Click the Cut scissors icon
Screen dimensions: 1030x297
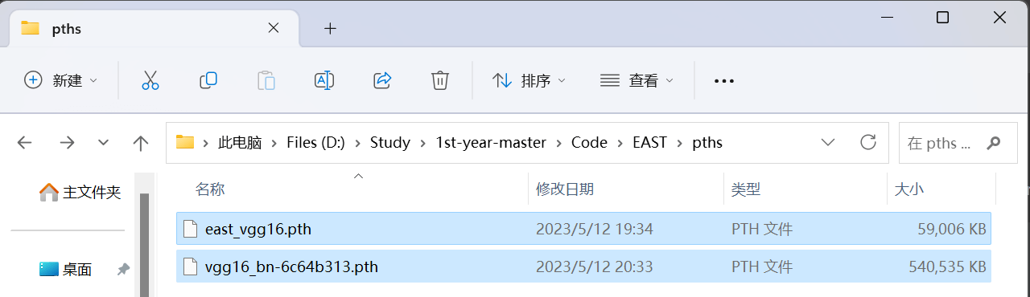[x=150, y=80]
